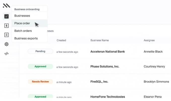This screenshot has height=101, width=171.
Task: Open FireSQL, Inc. business row
Action: pyautogui.click(x=99, y=82)
